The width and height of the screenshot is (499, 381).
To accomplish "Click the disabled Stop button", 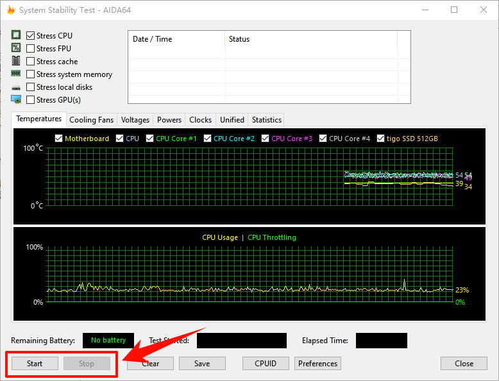I will pos(87,364).
